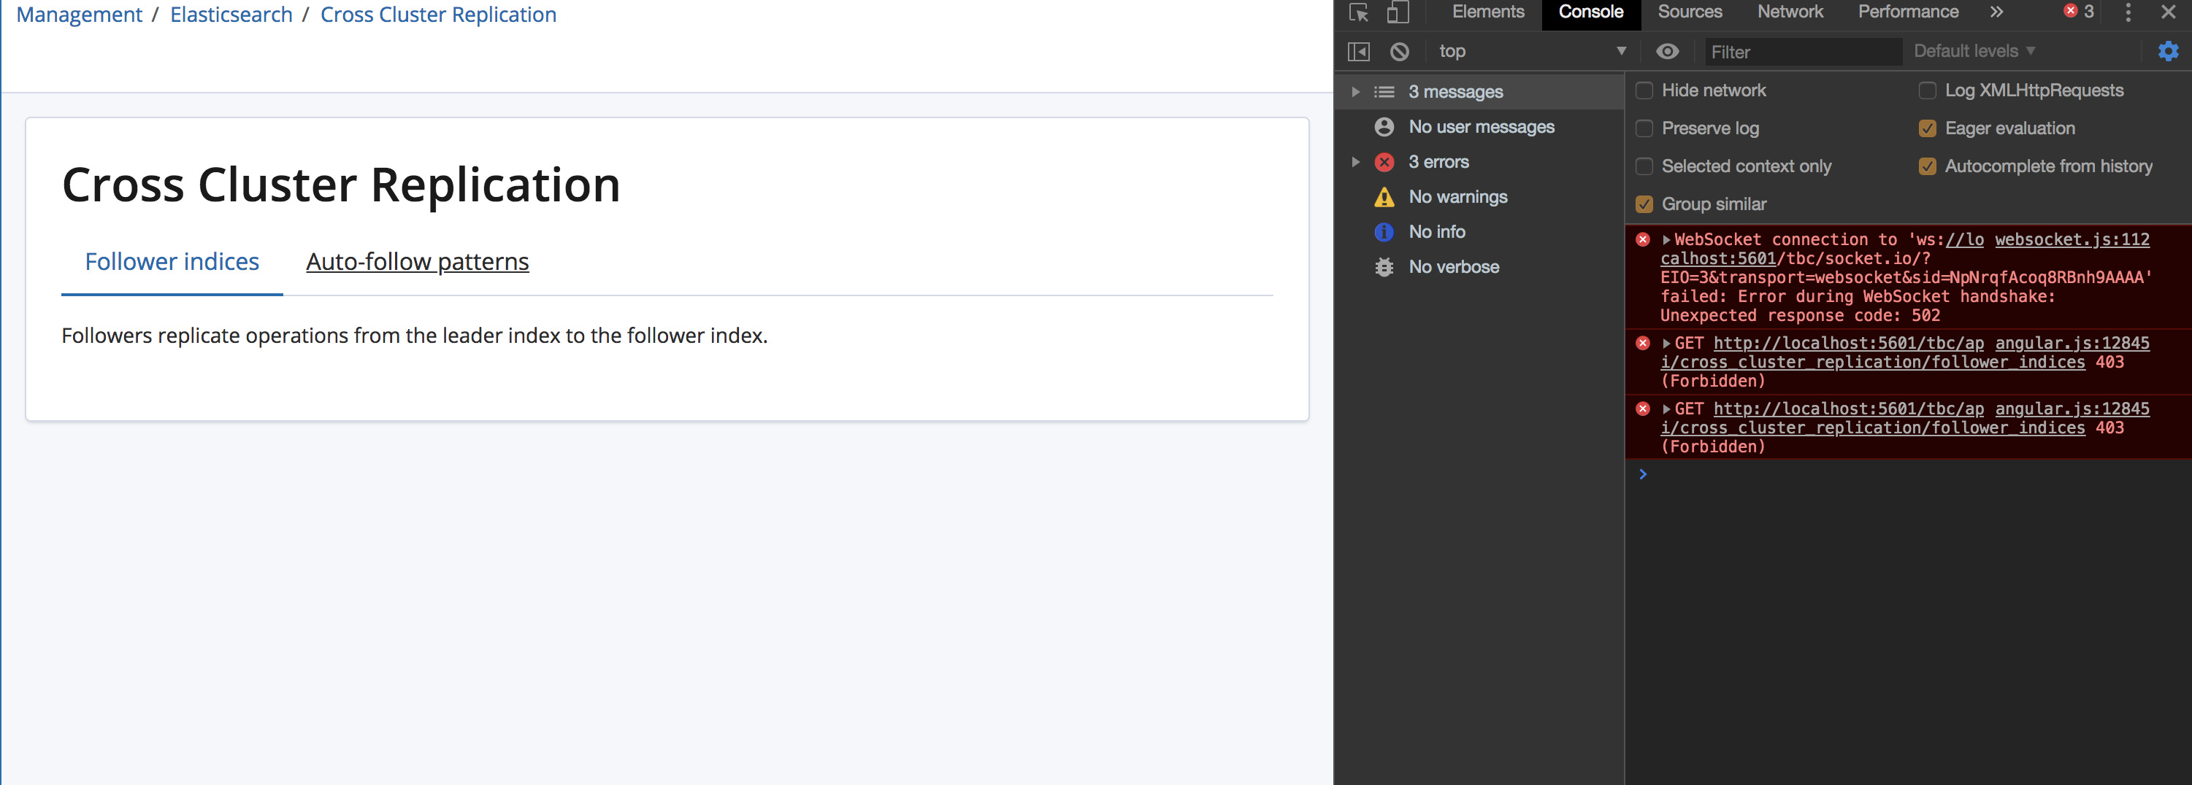Select the No verbose row
The width and height of the screenshot is (2192, 785).
click(1479, 266)
